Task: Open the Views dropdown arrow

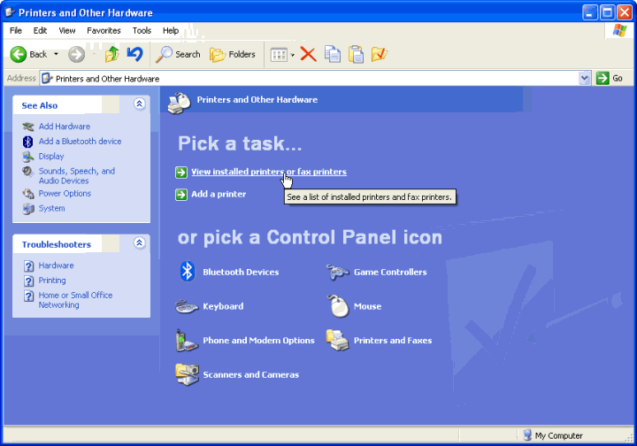Action: click(x=292, y=55)
